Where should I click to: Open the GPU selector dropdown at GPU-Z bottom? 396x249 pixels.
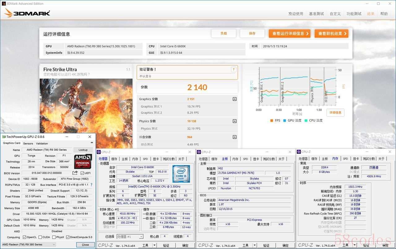pos(29,244)
